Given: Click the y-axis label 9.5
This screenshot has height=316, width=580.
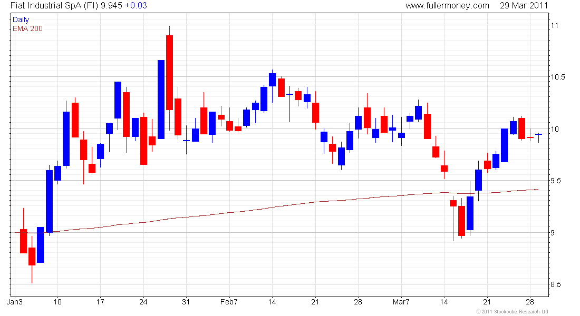Looking at the screenshot, I should (556, 181).
